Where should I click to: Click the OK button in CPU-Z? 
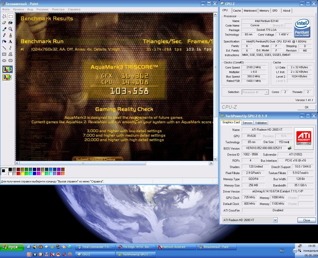307,107
